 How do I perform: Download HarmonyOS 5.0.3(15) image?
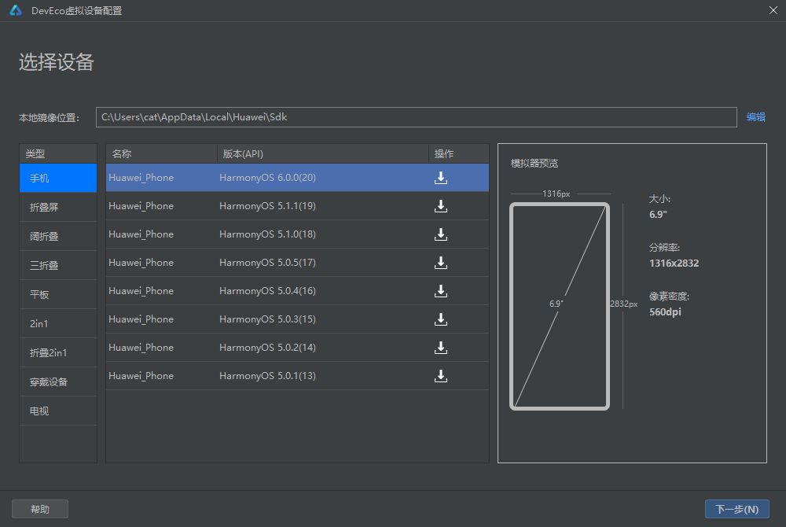pyautogui.click(x=441, y=319)
